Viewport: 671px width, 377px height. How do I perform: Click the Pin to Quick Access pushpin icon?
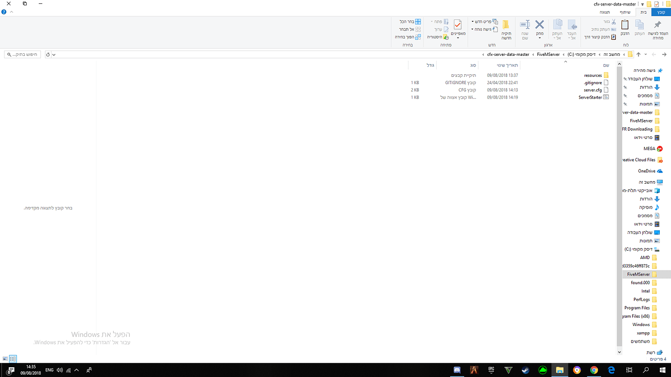tap(657, 24)
